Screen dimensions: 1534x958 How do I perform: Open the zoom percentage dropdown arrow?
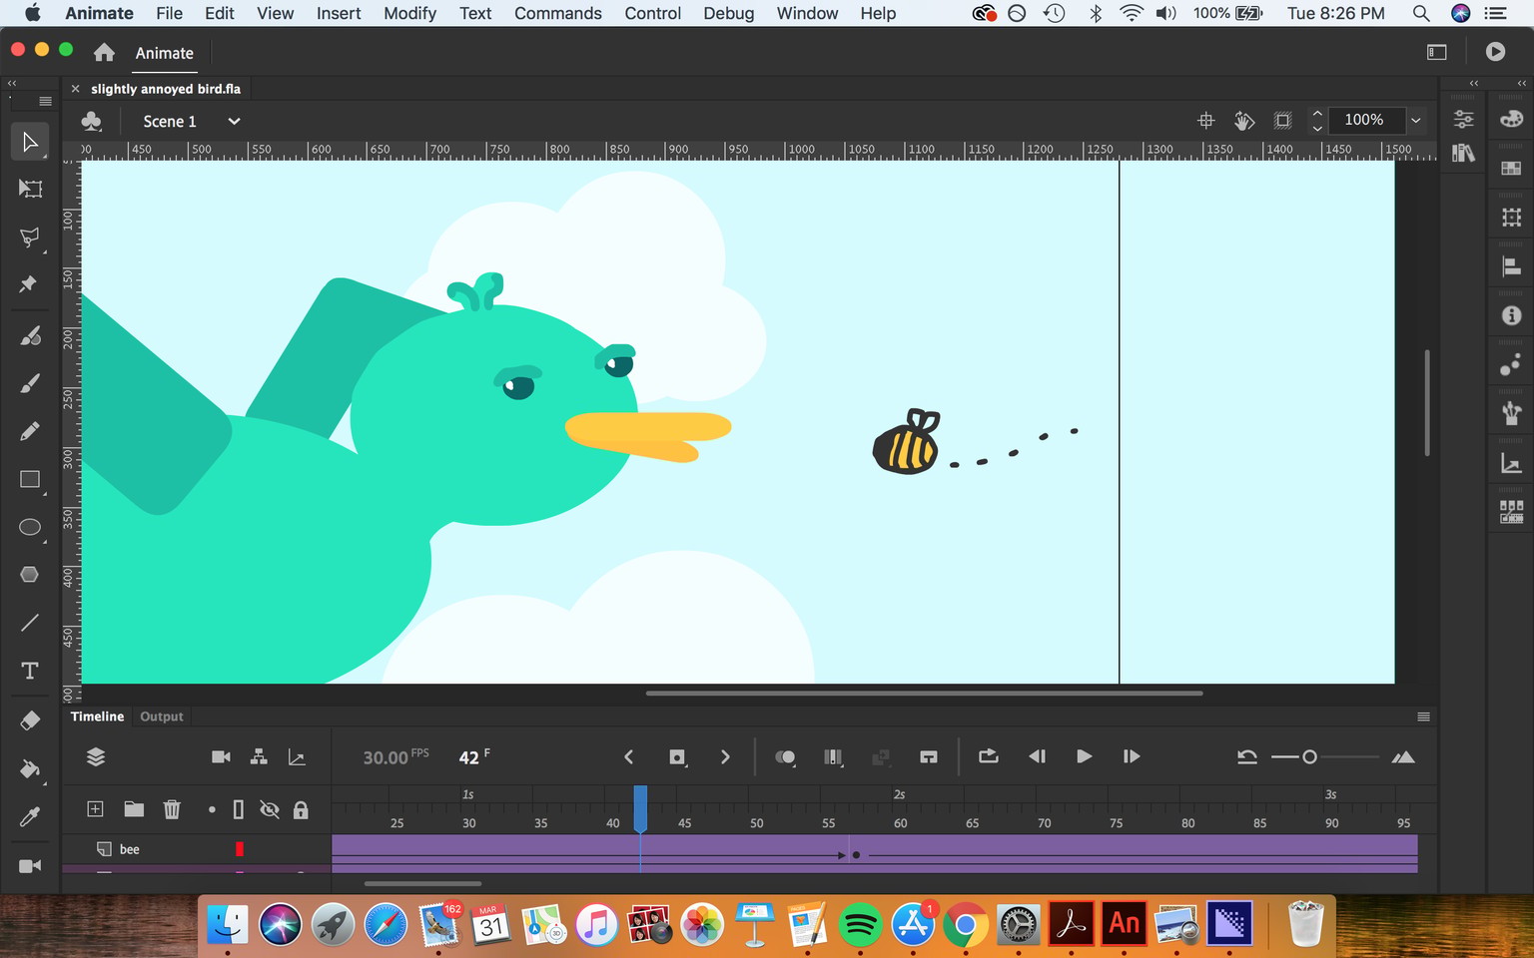point(1415,121)
